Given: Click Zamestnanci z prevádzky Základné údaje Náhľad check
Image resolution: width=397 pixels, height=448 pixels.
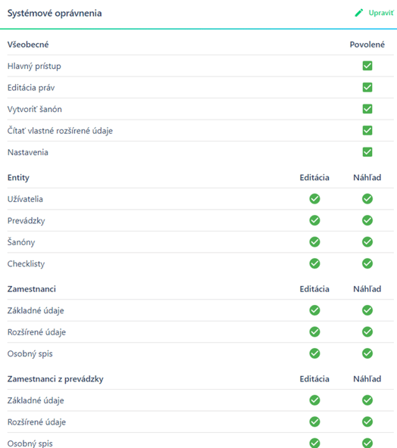Looking at the screenshot, I should click(367, 400).
